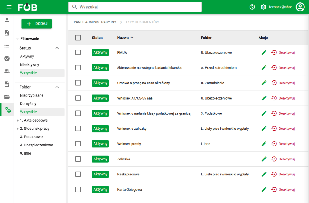Open the hamburger main menu
Image resolution: width=309 pixels, height=203 pixels.
tap(9, 7)
